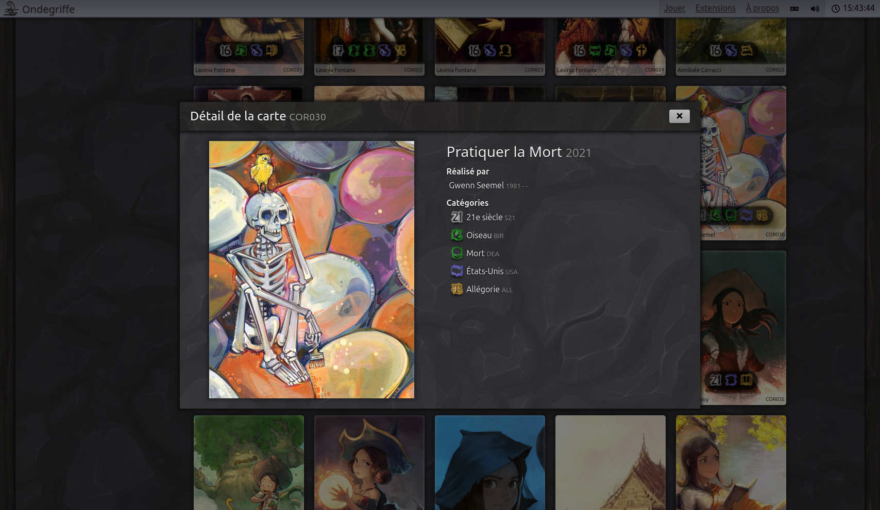This screenshot has height=510, width=880.
Task: Click the 21e siècle category icon
Action: click(x=456, y=217)
